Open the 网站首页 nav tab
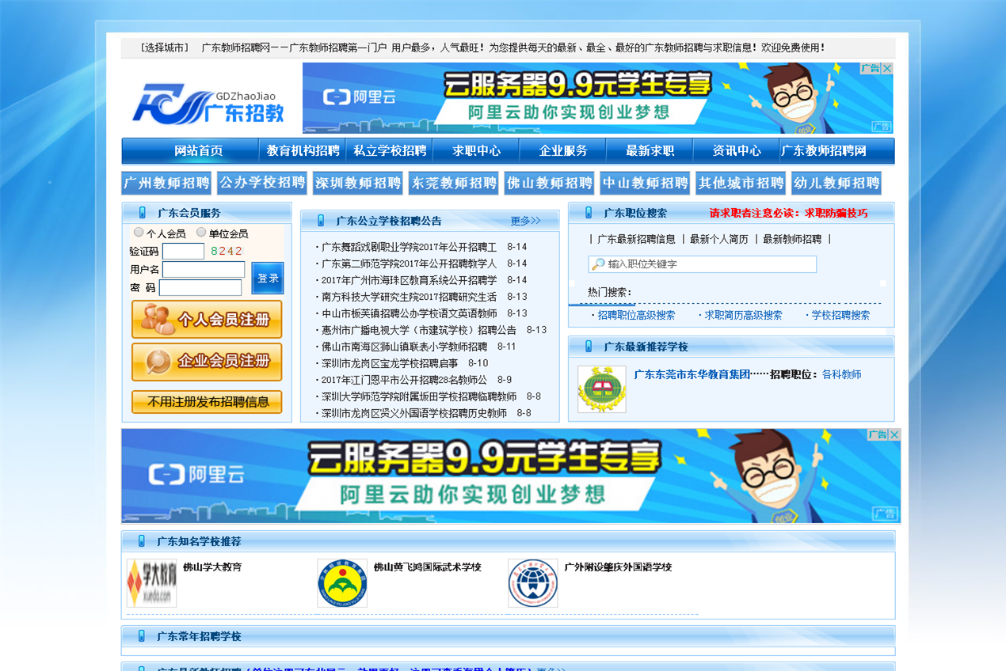This screenshot has width=1006, height=671. 199,151
